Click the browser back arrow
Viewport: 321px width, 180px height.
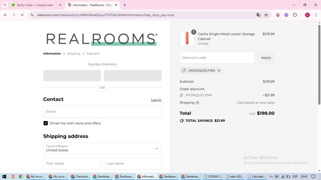pos(6,15)
